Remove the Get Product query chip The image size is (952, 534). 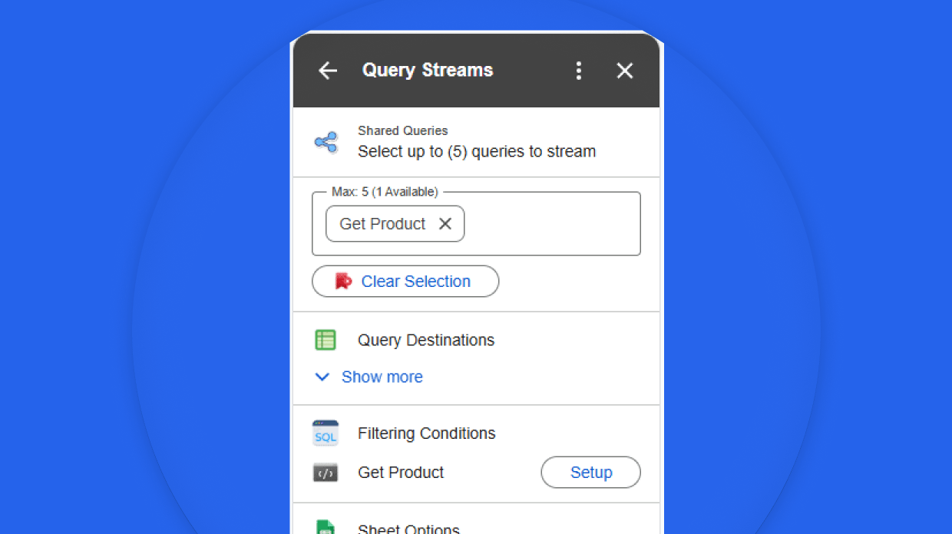pyautogui.click(x=445, y=223)
